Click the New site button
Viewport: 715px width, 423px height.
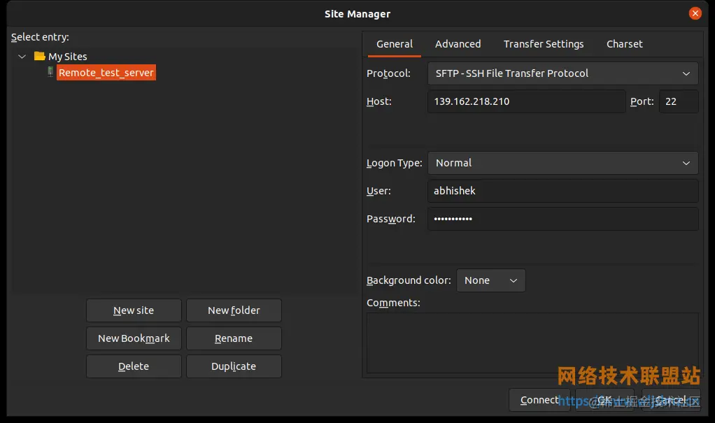[x=134, y=310]
